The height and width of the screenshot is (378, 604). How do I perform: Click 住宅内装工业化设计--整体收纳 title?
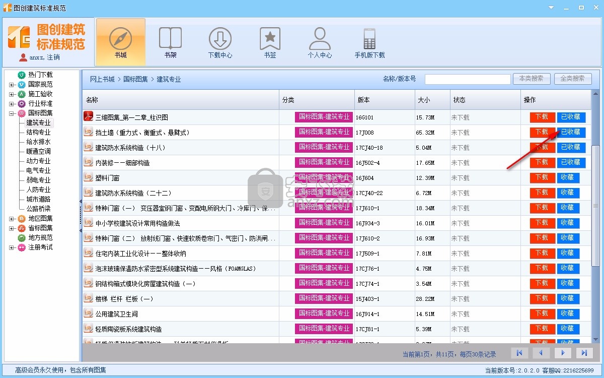click(x=141, y=254)
